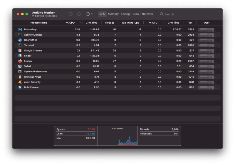Click the Avast Security process icon

[x=20, y=82]
